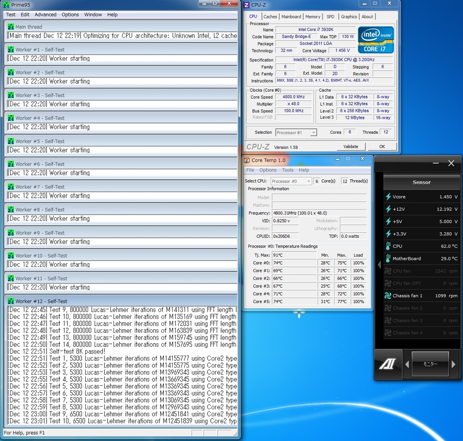Click the Chassis fan 1 icon
Image resolution: width=463 pixels, height=441 pixels.
click(x=388, y=296)
